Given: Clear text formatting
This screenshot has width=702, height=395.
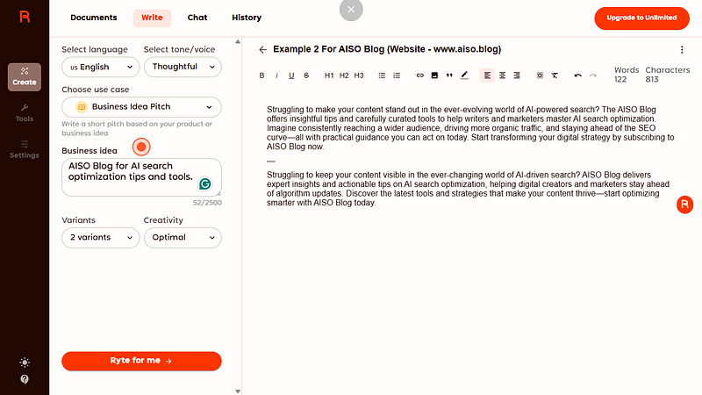Looking at the screenshot, I should coord(555,75).
